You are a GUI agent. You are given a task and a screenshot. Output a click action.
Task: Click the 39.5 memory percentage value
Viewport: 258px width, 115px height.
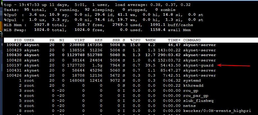click(x=150, y=65)
